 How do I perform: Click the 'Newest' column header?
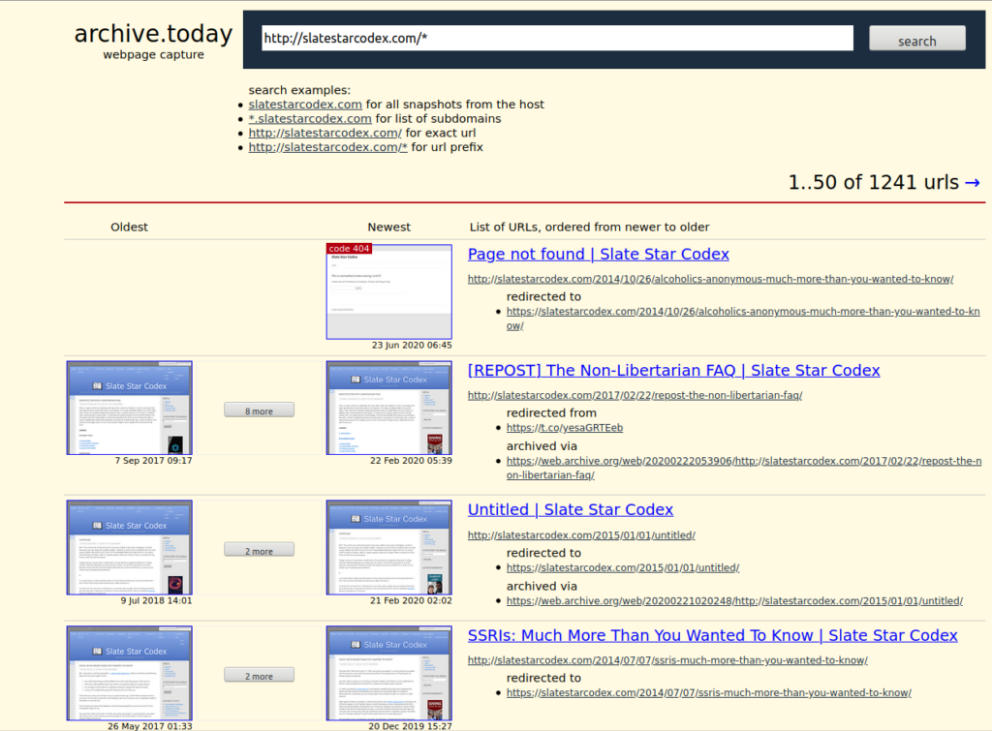point(389,227)
